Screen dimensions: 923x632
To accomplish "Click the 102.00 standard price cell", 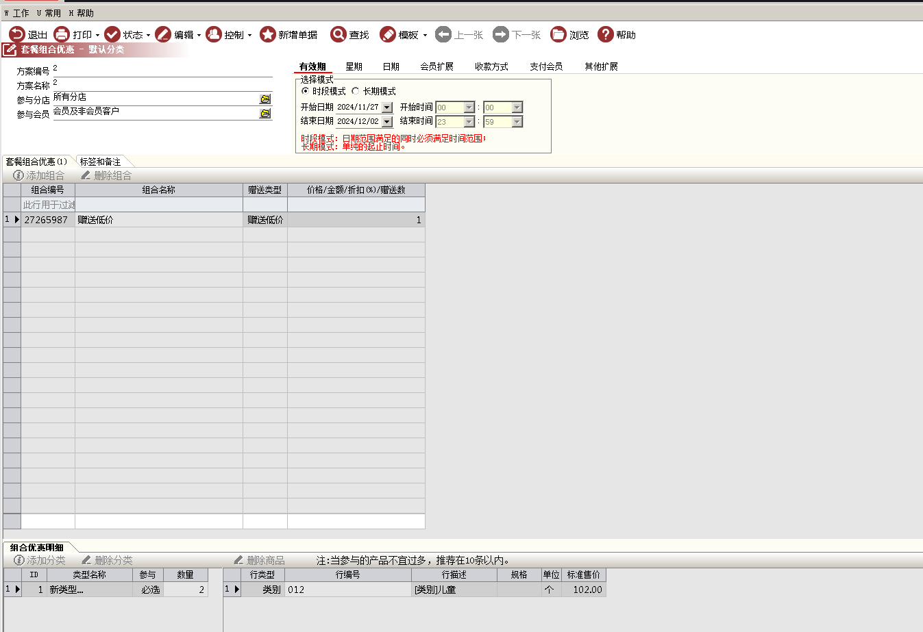I will click(584, 590).
